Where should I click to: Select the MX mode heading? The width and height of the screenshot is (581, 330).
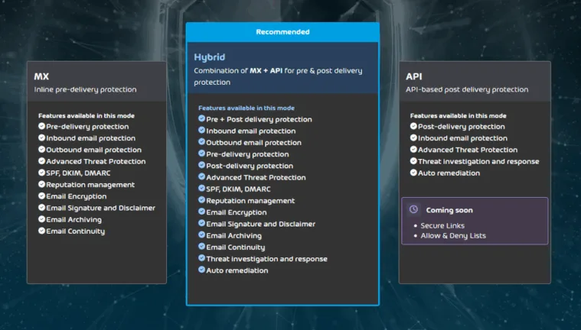coord(42,76)
